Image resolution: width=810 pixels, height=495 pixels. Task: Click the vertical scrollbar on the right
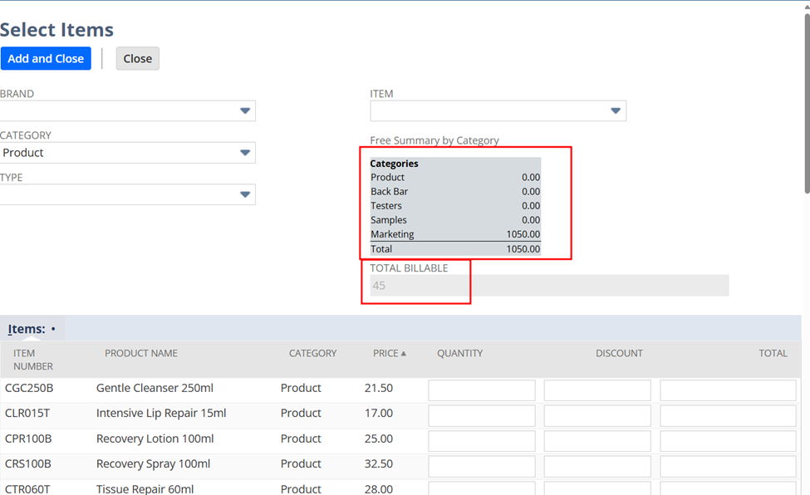(806, 108)
